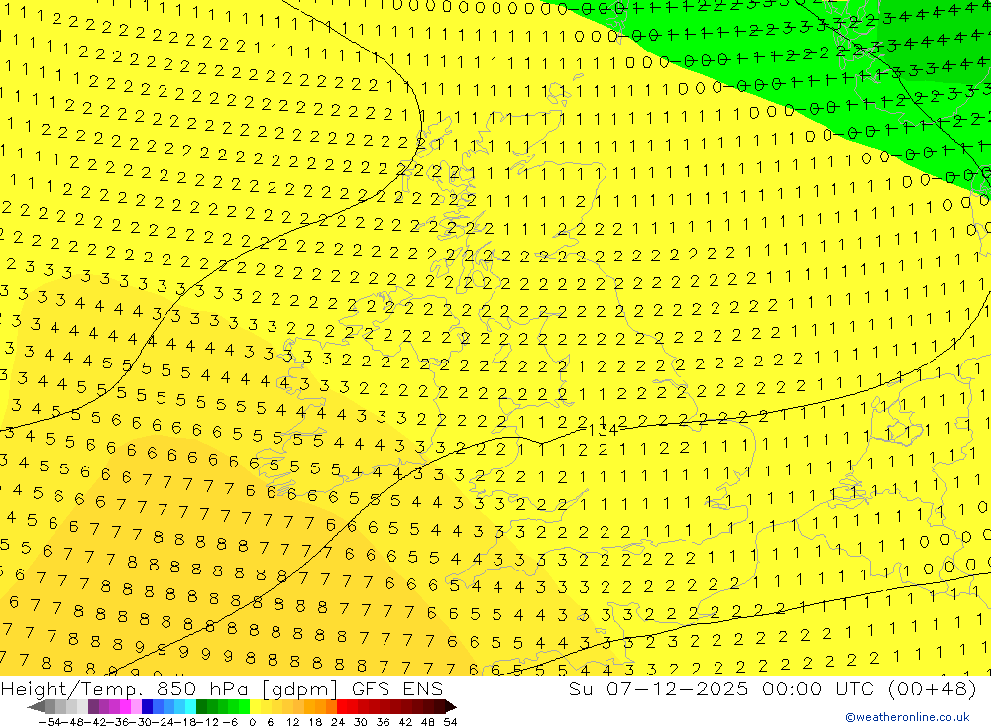Image resolution: width=991 pixels, height=726 pixels.
Task: Click the '24' label on the color scale
Action: point(338,722)
